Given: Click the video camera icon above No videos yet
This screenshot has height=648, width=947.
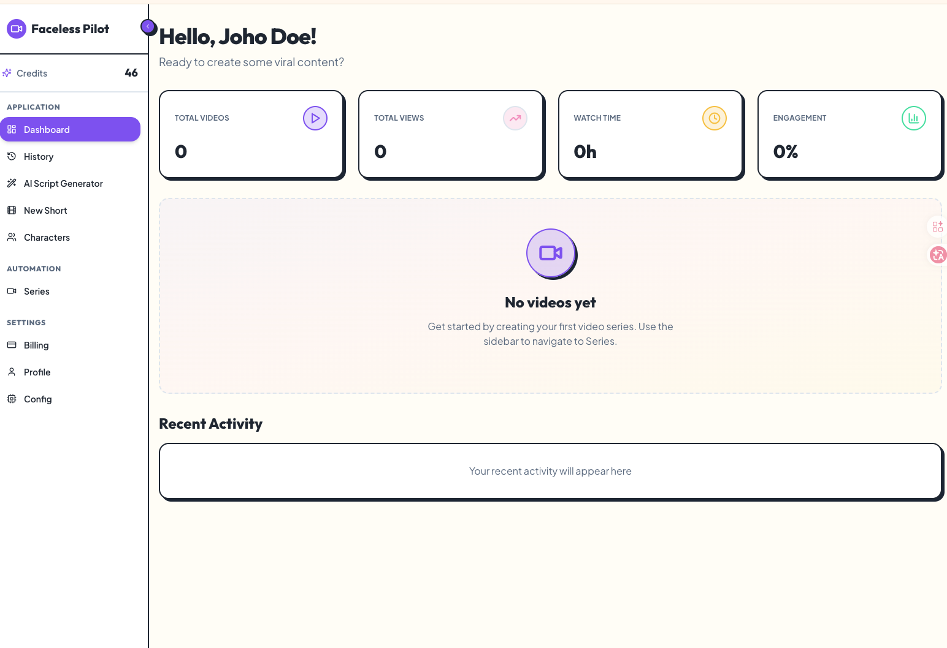Looking at the screenshot, I should pos(551,253).
